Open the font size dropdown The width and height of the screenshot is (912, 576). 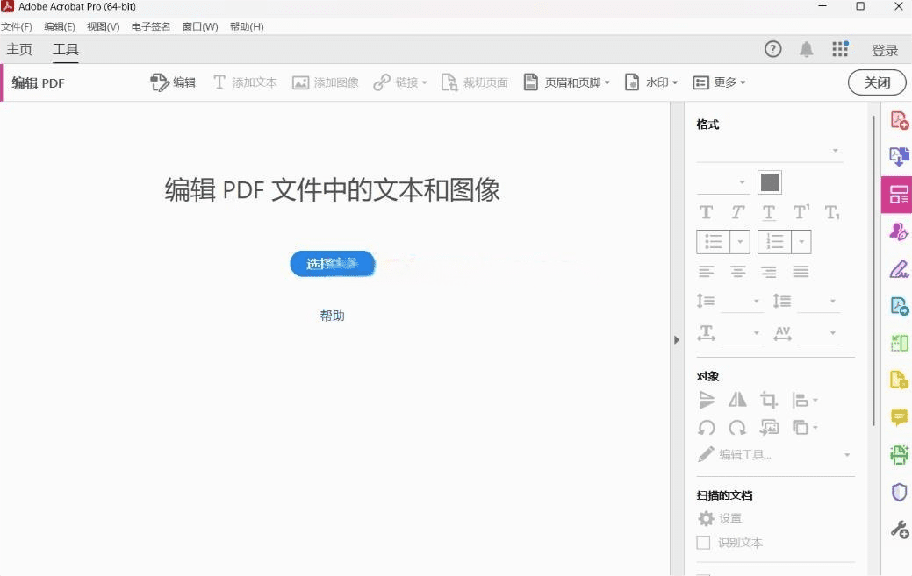pyautogui.click(x=723, y=182)
